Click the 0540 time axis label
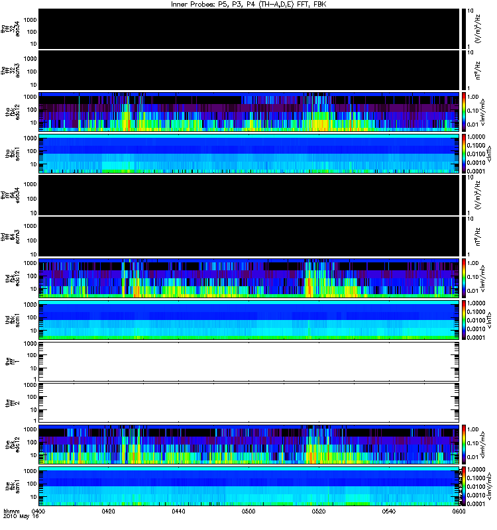Screen dimensions: 497x530 pos(389,511)
